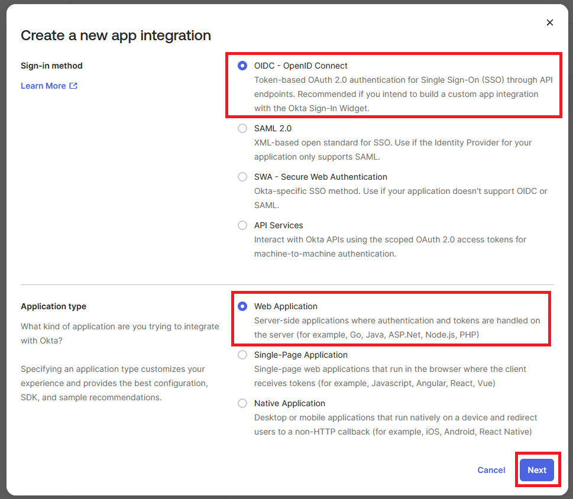The image size is (573, 499).
Task: Open the Learn More link
Action: (x=43, y=86)
